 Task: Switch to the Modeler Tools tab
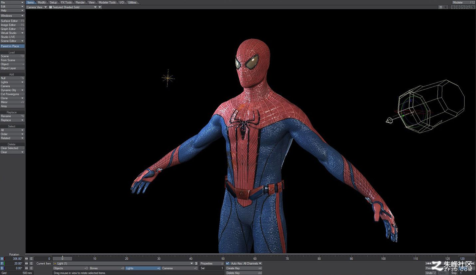tap(107, 2)
